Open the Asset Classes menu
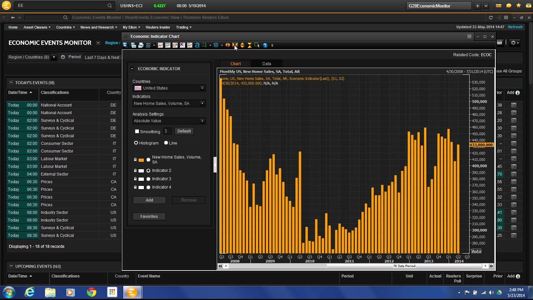 (x=37, y=27)
